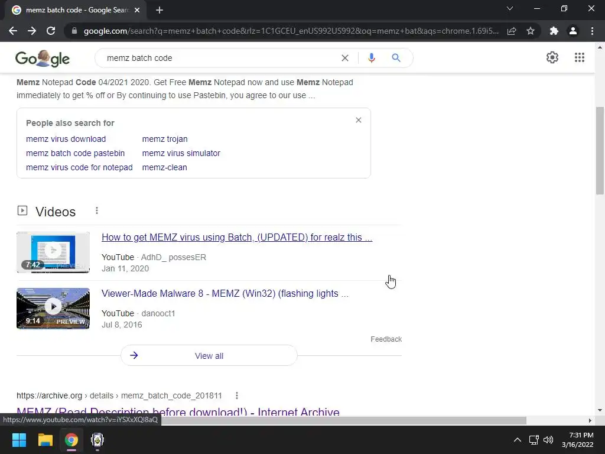Click the lock icon in address bar
The height and width of the screenshot is (454, 605).
pos(74,31)
